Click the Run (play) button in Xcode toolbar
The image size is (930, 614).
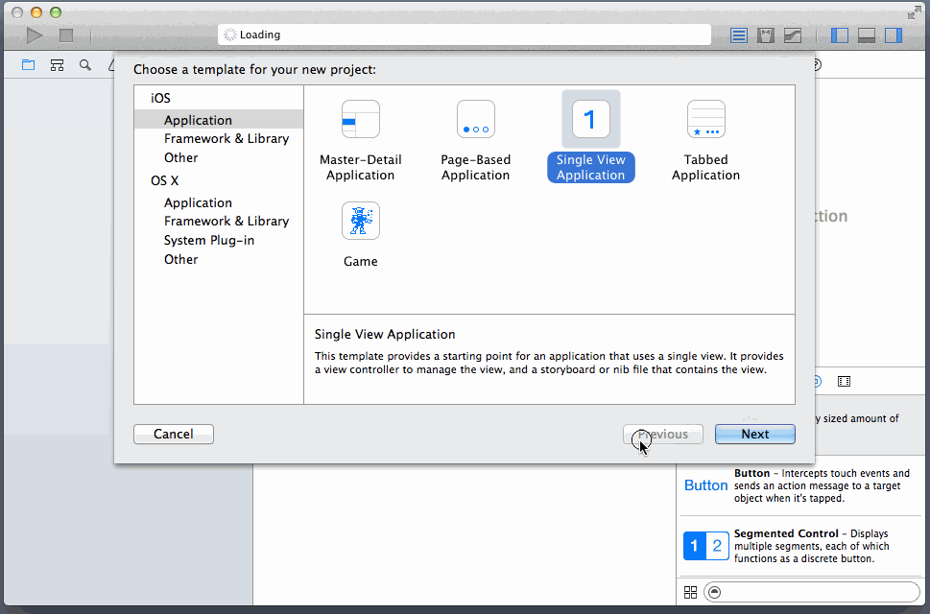pyautogui.click(x=35, y=35)
